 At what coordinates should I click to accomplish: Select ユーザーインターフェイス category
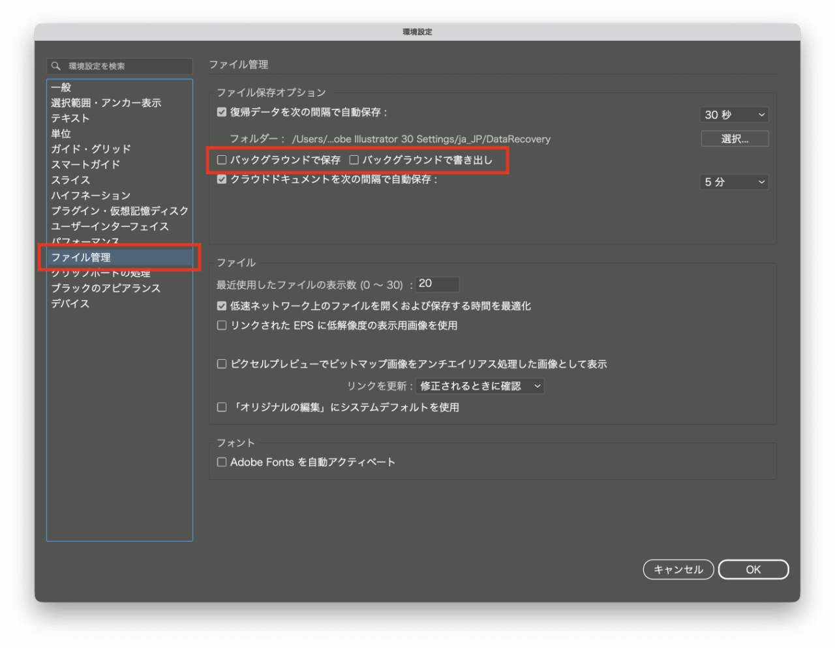(x=110, y=226)
